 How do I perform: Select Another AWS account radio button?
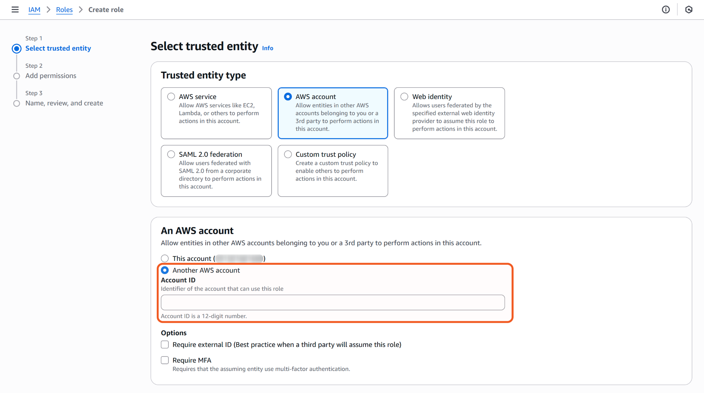coord(165,270)
